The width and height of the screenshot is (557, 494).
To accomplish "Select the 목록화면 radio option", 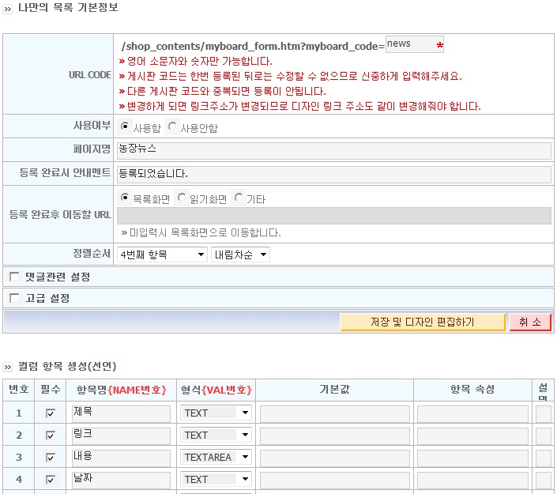I will click(x=125, y=198).
